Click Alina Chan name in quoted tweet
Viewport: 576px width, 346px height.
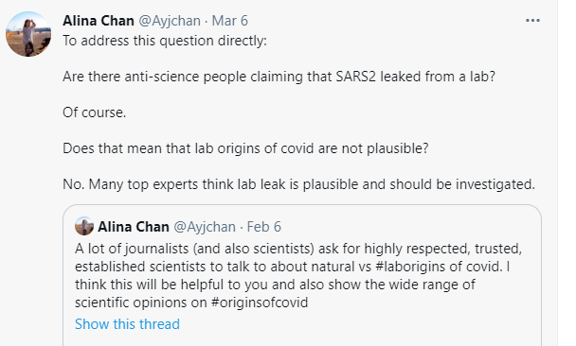click(x=134, y=227)
